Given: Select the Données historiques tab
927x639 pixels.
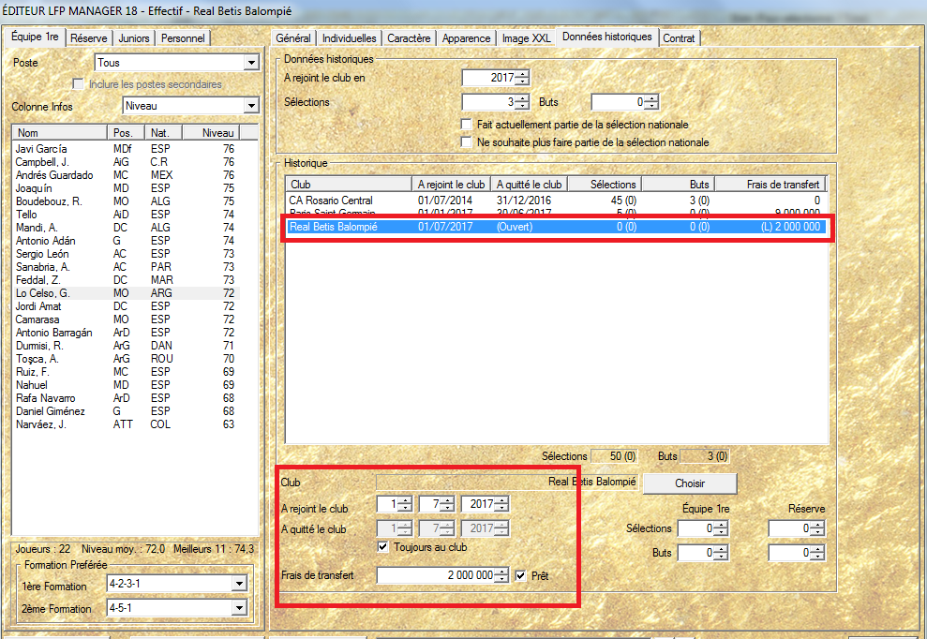Looking at the screenshot, I should [607, 37].
